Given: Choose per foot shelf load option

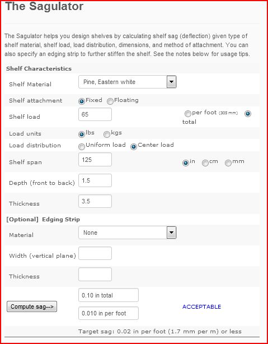Looking at the screenshot, I should (x=188, y=114).
